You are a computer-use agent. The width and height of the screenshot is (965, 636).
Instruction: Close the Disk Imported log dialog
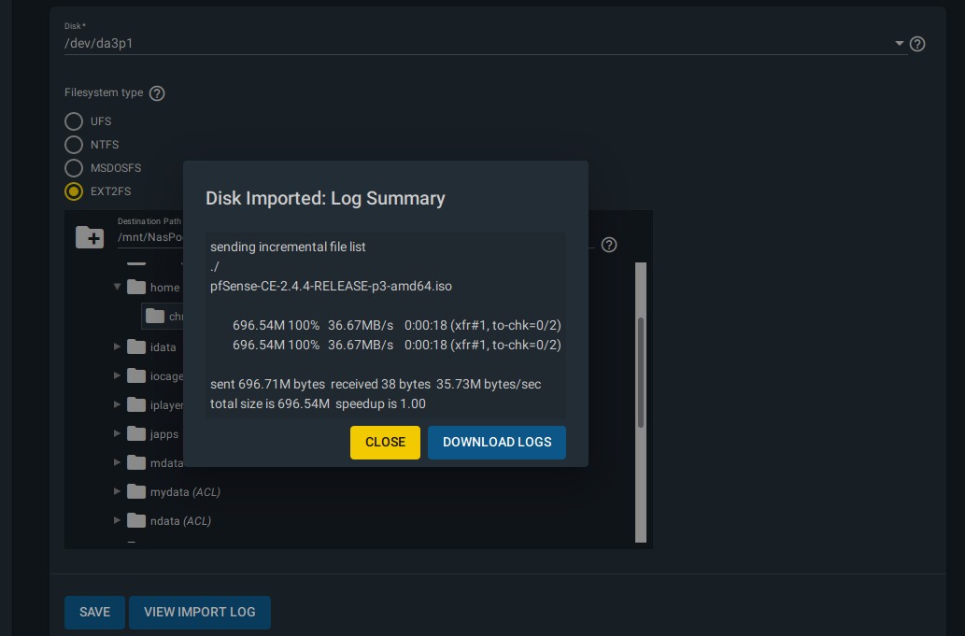(385, 443)
